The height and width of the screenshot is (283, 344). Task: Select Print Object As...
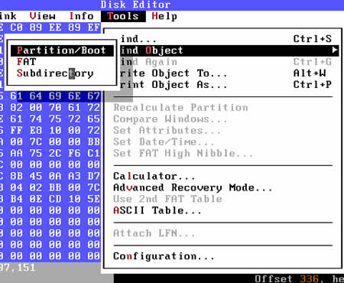(x=226, y=85)
